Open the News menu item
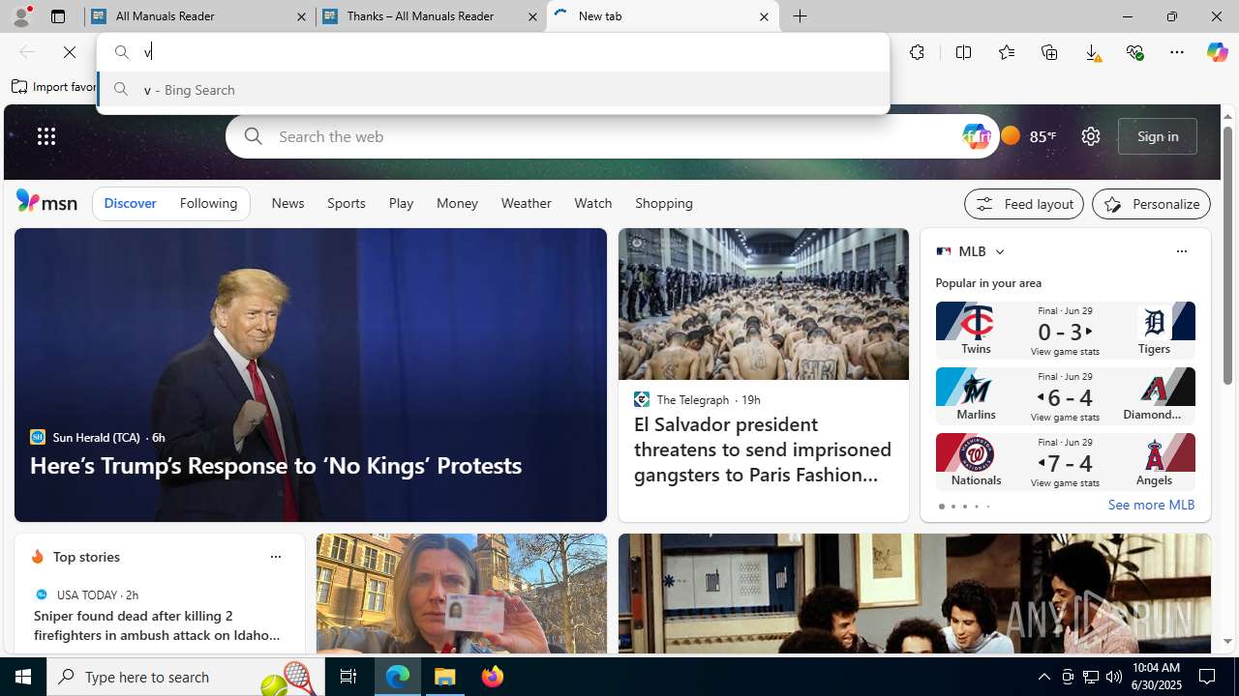This screenshot has height=696, width=1239. 287,203
